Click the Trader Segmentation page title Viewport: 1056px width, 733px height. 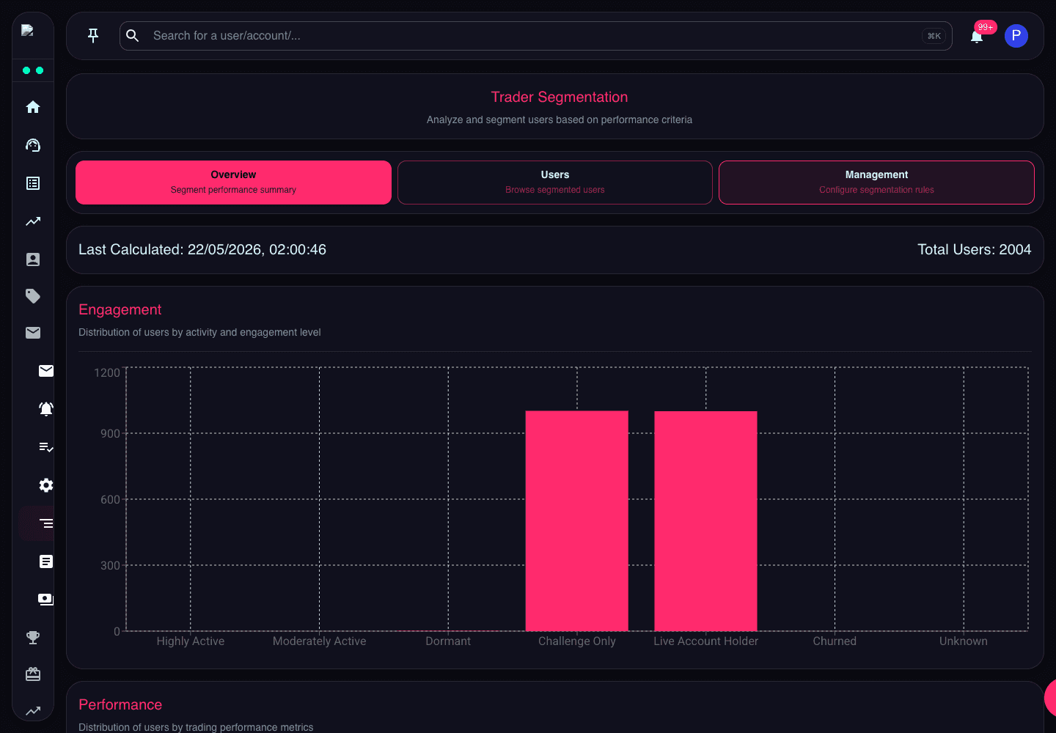[x=560, y=97]
